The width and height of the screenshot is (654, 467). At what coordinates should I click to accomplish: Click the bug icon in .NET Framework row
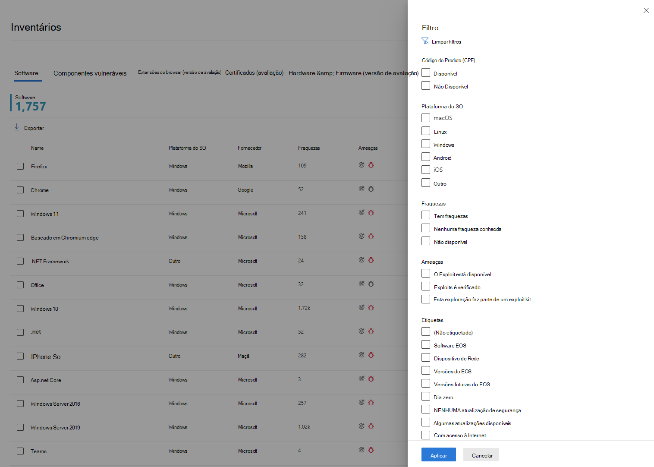(371, 260)
